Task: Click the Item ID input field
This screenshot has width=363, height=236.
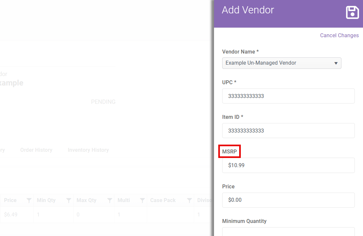Action: point(288,131)
